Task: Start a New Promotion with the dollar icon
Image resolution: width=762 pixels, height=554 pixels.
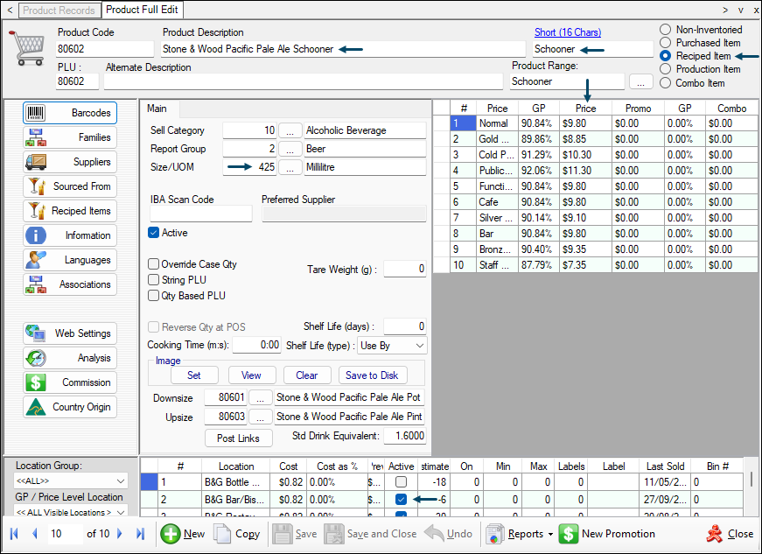Action: pyautogui.click(x=607, y=534)
